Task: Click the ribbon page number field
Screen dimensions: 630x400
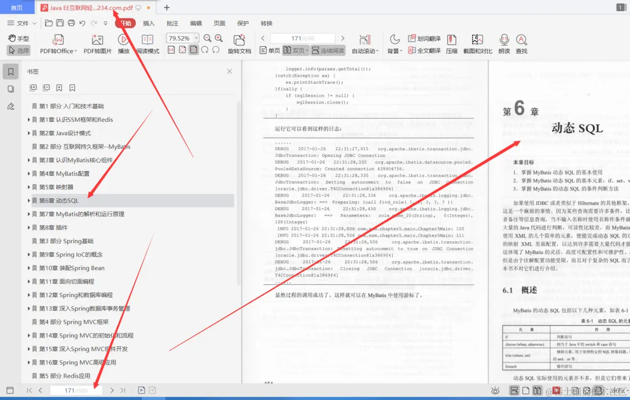Action: point(303,38)
